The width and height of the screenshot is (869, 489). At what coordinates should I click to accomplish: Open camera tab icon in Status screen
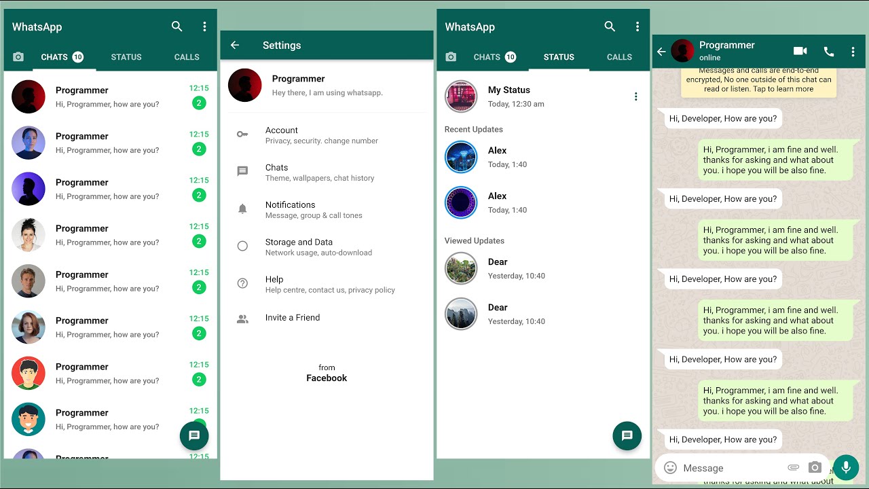click(451, 57)
